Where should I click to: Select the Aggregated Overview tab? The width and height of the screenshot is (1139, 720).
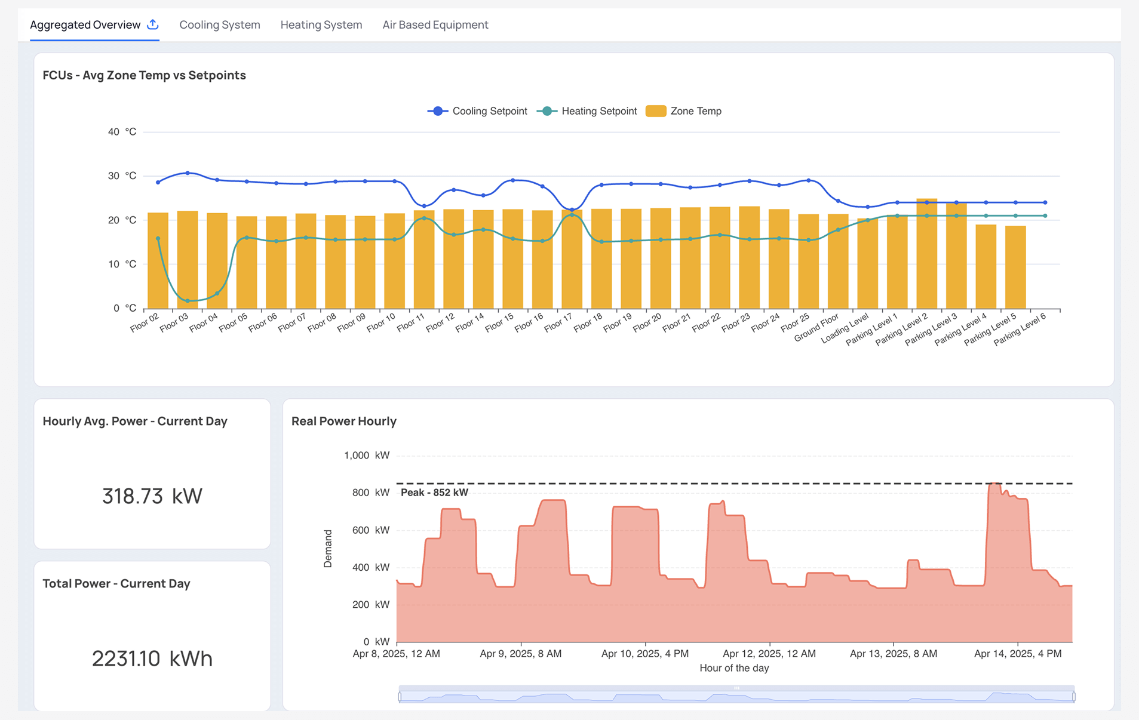(x=85, y=24)
